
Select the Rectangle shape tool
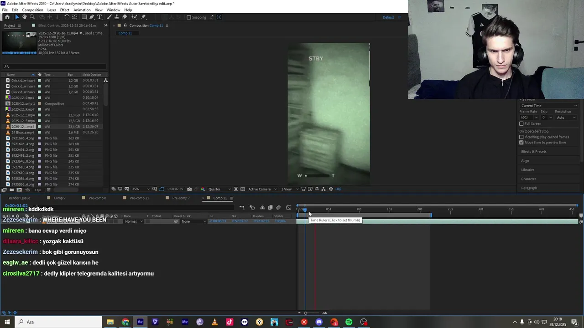pos(84,17)
